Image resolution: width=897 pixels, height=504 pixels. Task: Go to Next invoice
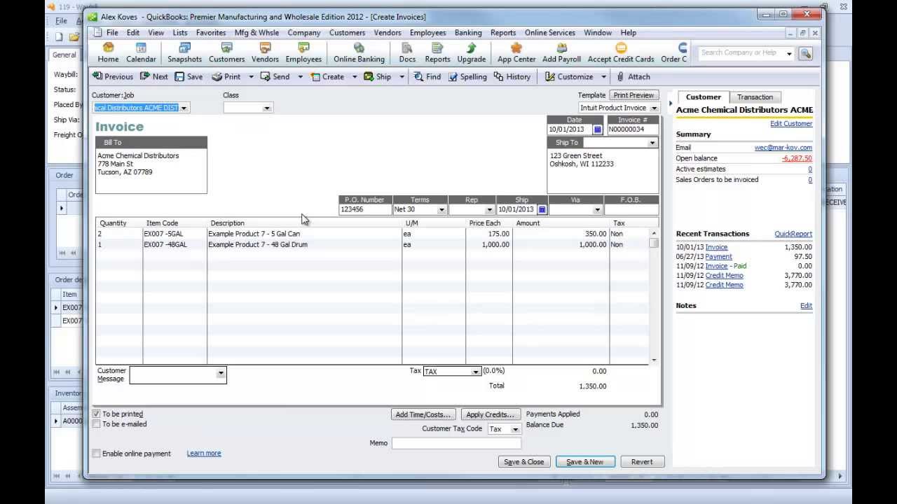click(x=154, y=77)
